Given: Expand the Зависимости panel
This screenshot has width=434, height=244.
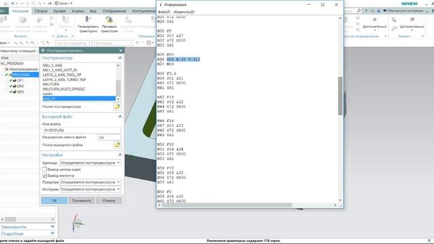Looking at the screenshot, I should tap(53, 226).
